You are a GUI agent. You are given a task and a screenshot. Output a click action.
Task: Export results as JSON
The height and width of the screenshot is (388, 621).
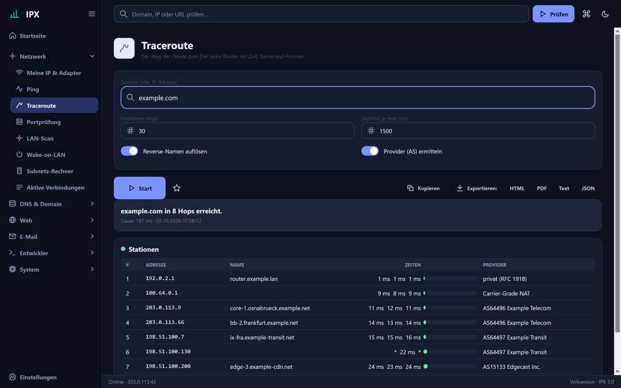588,188
